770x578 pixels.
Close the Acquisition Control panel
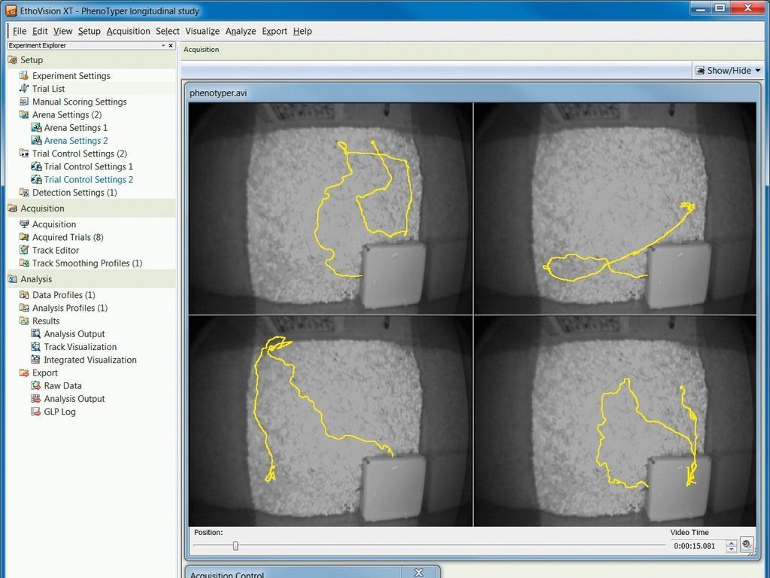(418, 573)
